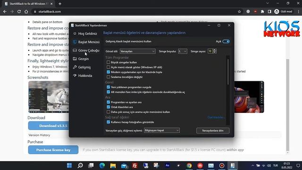
Task: Click the red extension icon in Chrome toolbar
Action: (255, 11)
